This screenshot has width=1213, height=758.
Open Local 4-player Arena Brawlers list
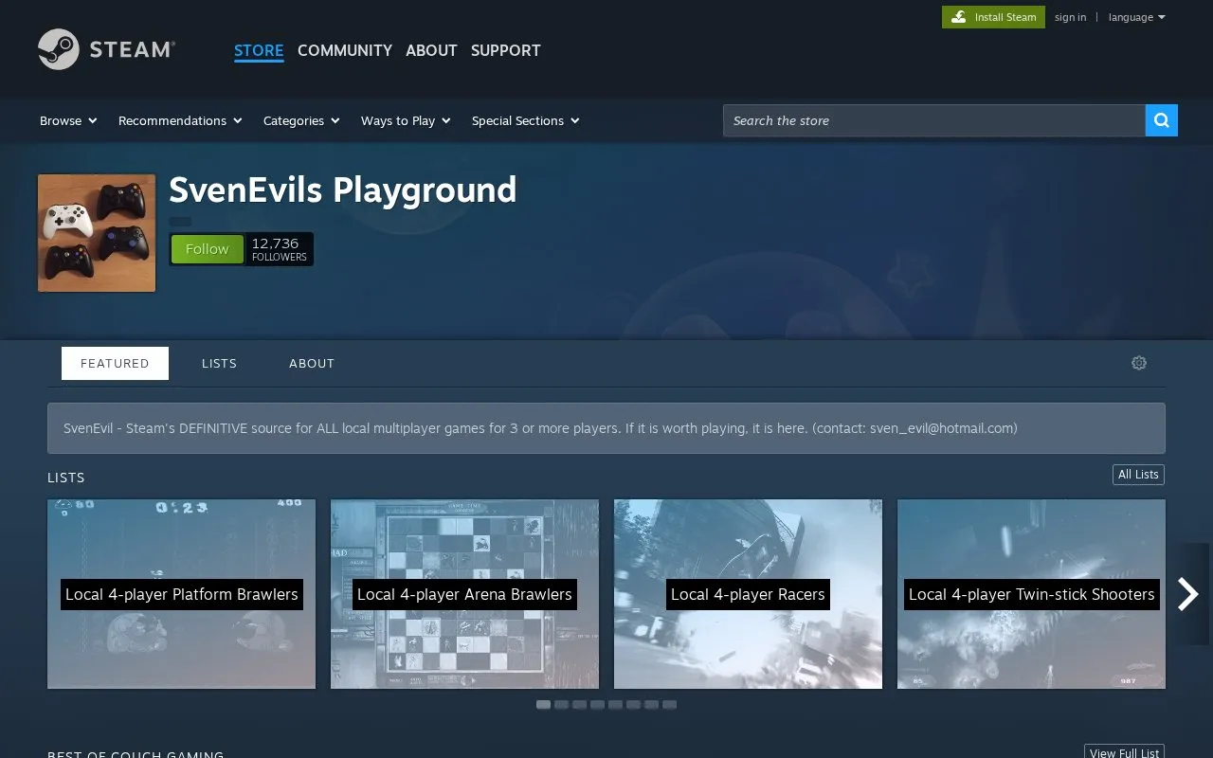(x=464, y=594)
